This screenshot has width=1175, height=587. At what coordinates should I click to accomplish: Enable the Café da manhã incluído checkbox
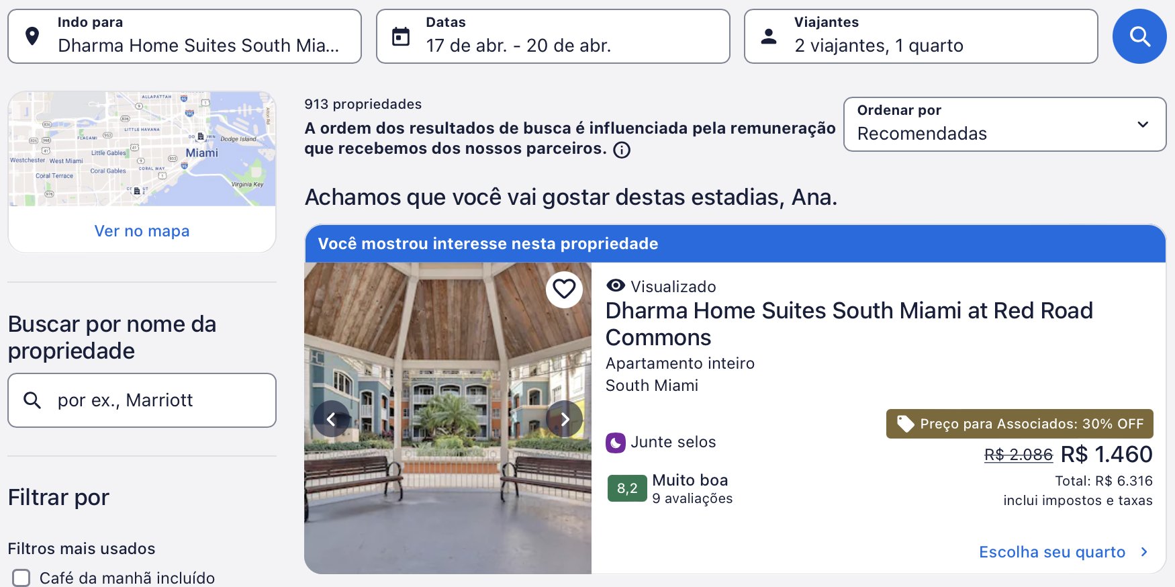pyautogui.click(x=21, y=578)
